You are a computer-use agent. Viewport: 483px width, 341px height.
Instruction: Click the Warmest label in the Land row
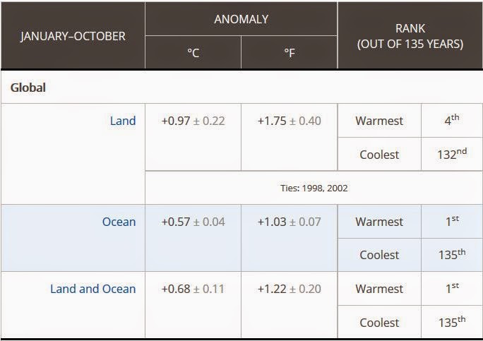[379, 121]
